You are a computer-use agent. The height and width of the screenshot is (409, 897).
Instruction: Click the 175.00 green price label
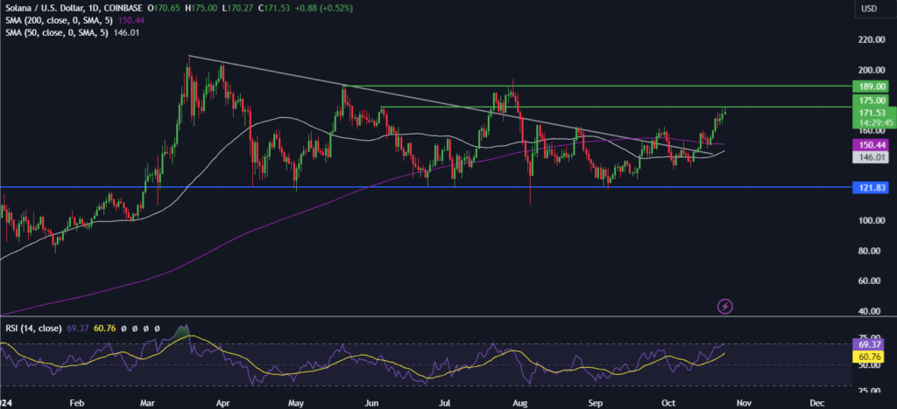click(x=869, y=100)
